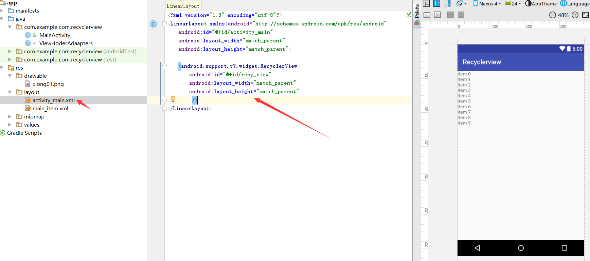Screen dimensions: 590x261
Task: Open the Nexus 4 device dropdown
Action: pyautogui.click(x=487, y=4)
